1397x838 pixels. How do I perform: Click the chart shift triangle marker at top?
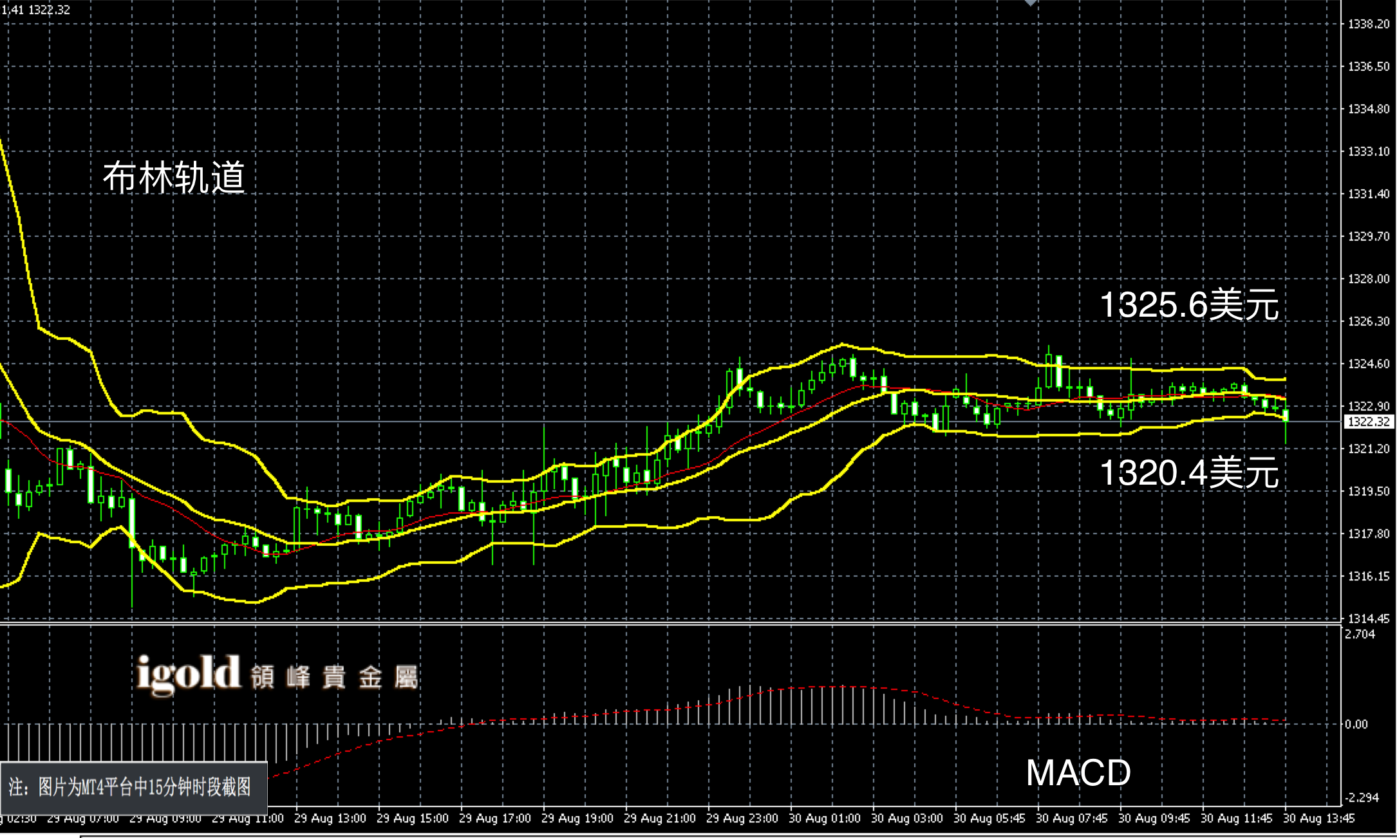tap(1031, 3)
